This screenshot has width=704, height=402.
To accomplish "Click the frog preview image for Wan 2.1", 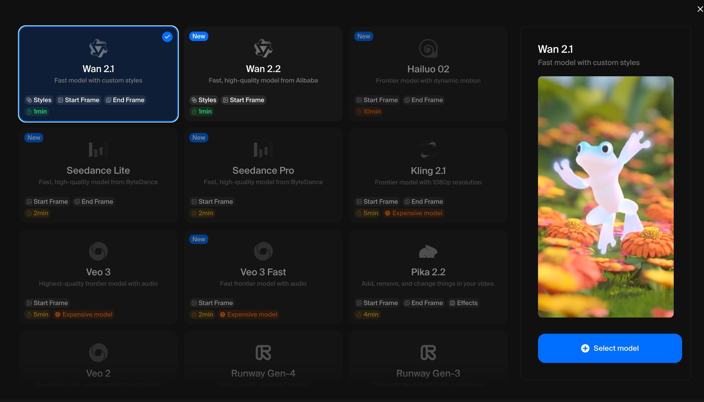I will coord(606,197).
